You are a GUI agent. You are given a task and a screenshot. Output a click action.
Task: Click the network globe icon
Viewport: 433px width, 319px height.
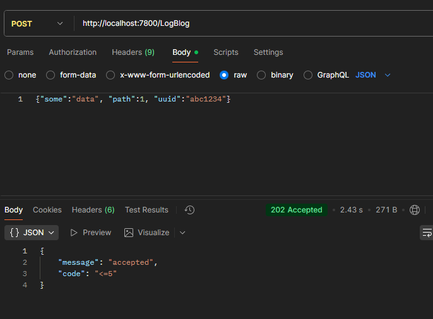[415, 210]
